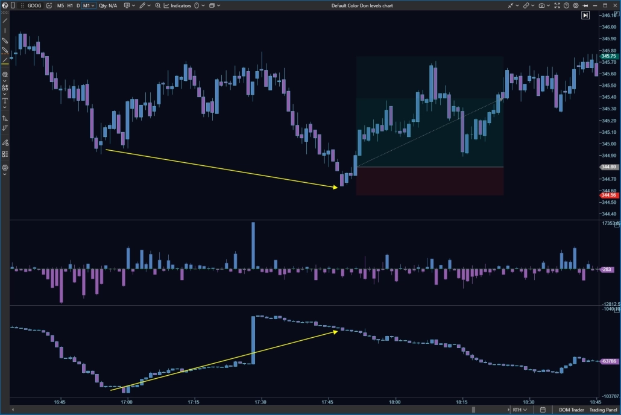Click the spiral Fibonacci tool icon

tap(5, 75)
